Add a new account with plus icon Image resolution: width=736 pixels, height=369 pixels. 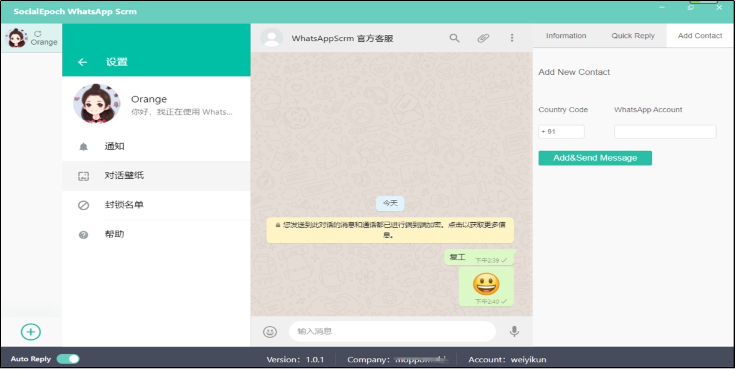click(x=31, y=332)
